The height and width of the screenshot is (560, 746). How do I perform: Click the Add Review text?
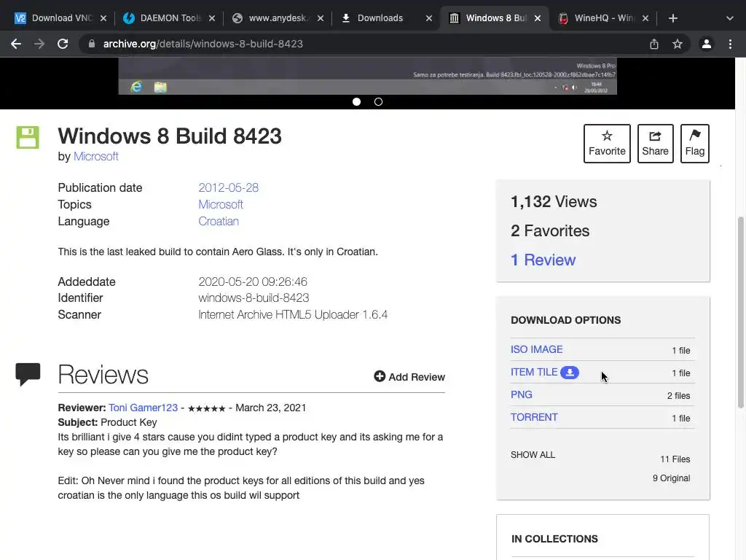tap(417, 377)
